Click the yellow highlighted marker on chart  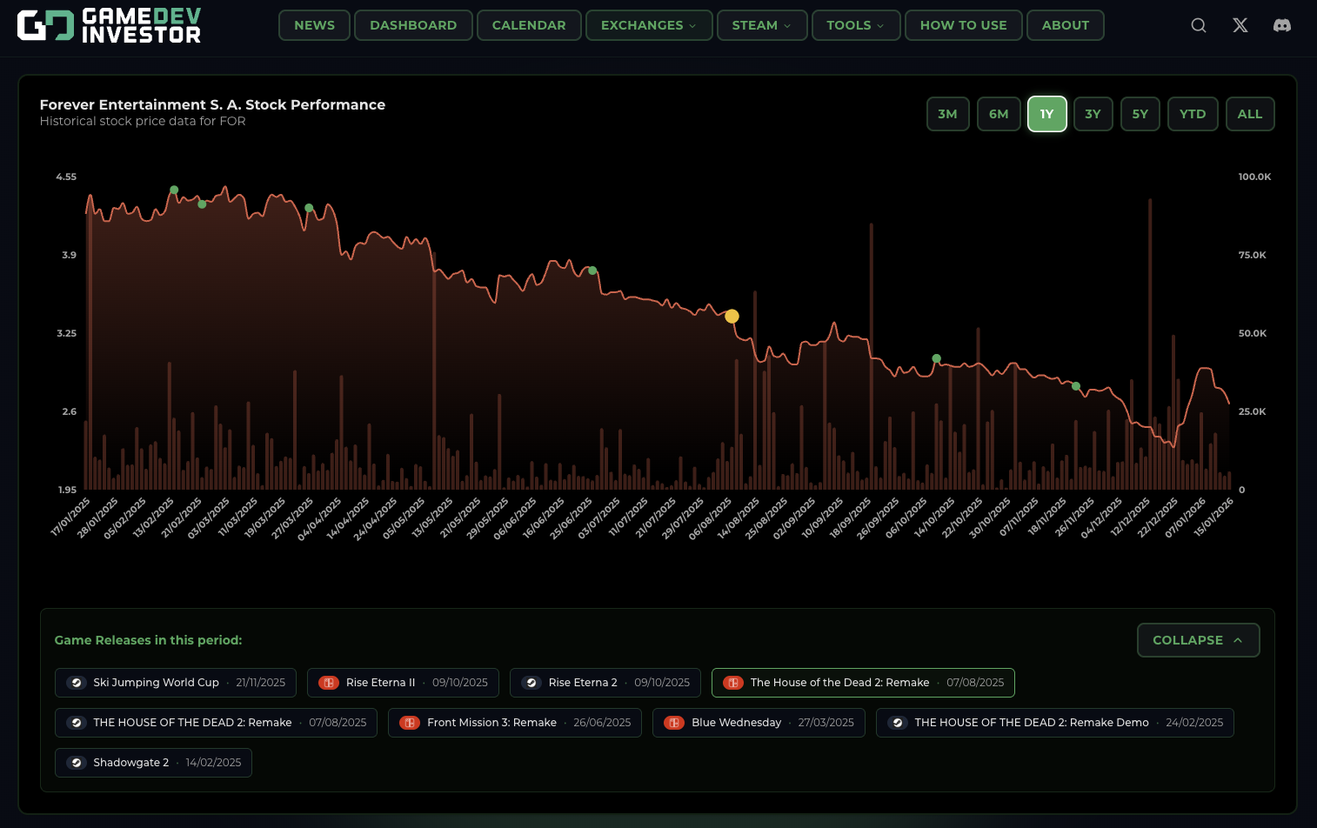point(732,317)
